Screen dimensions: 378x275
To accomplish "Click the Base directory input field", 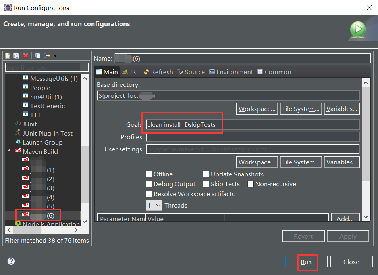I will coord(228,96).
